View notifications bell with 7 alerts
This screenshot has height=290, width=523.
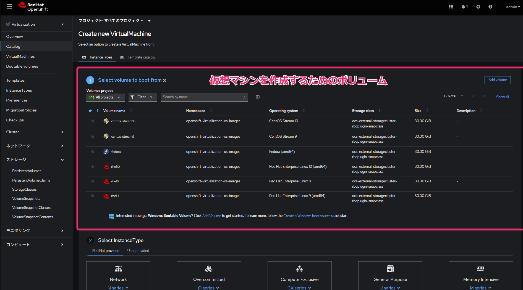pos(465,7)
